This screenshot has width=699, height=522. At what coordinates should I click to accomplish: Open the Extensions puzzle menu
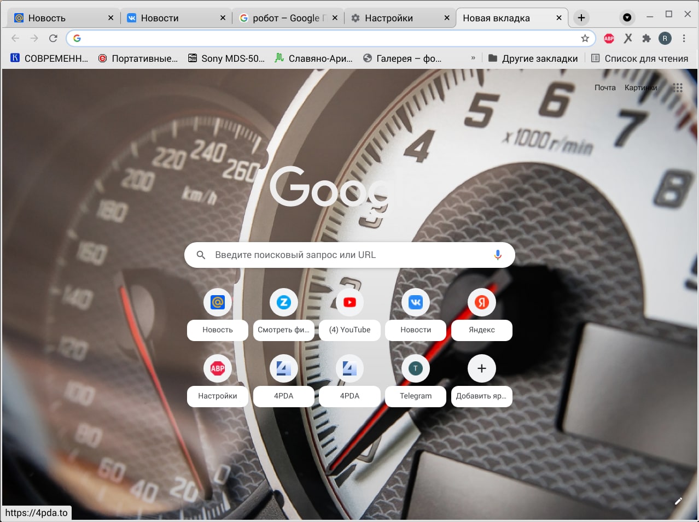click(x=646, y=38)
